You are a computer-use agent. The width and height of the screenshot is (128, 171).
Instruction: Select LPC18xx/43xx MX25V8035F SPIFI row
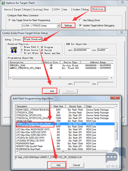click(x=65, y=129)
